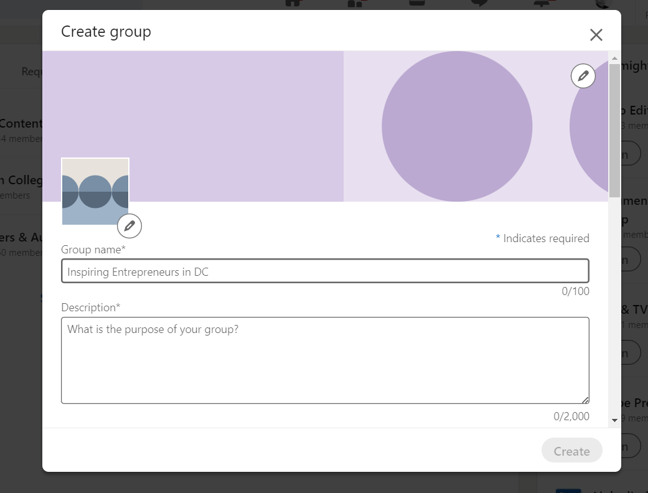Click the scrollbar up arrow in dialog

point(614,58)
